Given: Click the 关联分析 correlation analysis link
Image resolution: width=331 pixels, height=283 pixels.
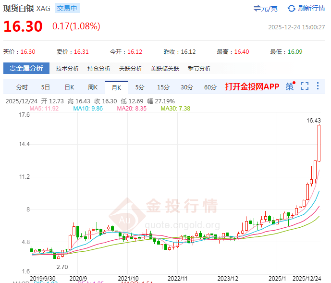Looking at the screenshot, I should tap(131, 68).
